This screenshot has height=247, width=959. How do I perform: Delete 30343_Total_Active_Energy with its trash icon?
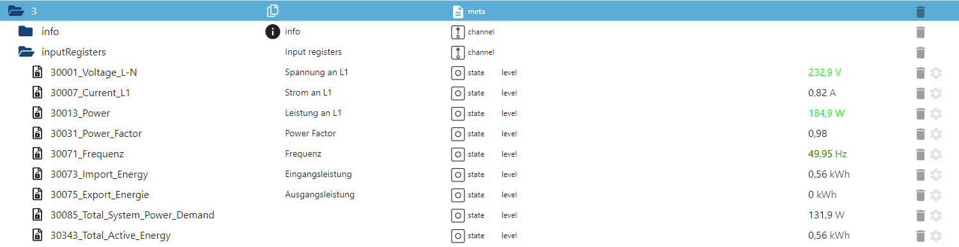coord(920,236)
